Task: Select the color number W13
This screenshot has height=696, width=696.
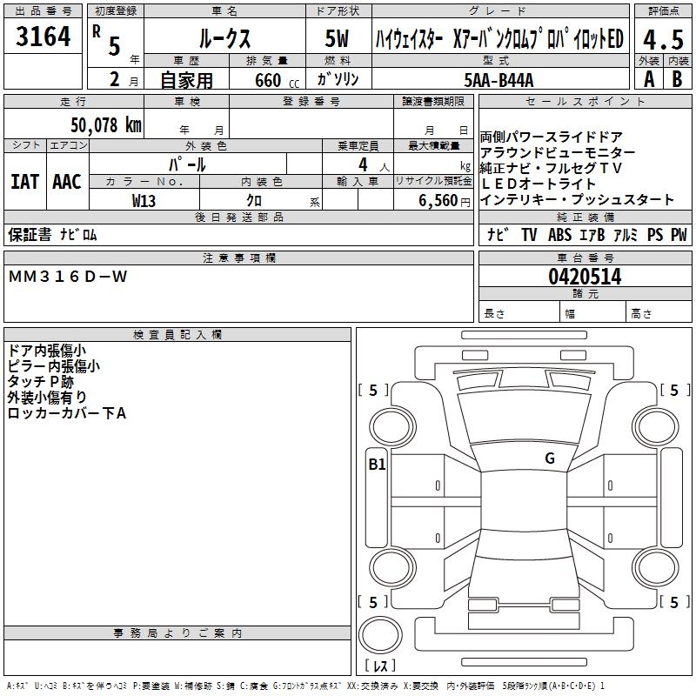Action: [144, 199]
